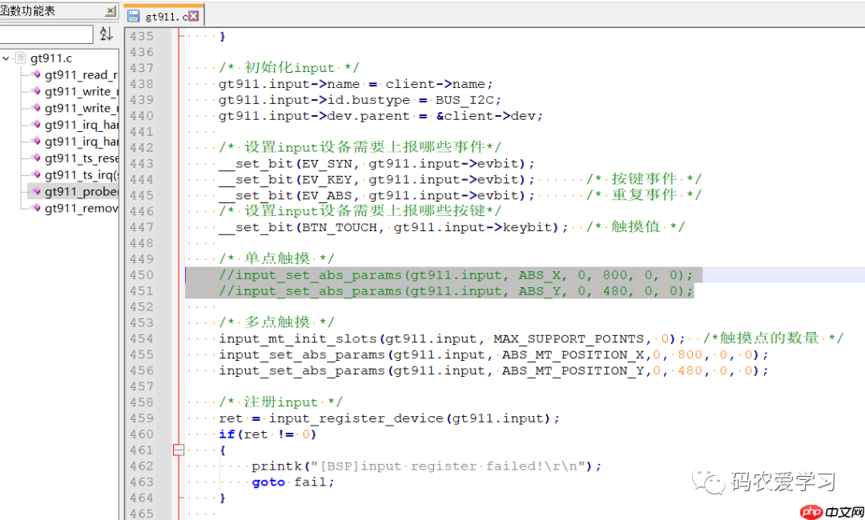Click on input_mt_init_slots call
The image size is (865, 520).
click(x=297, y=338)
